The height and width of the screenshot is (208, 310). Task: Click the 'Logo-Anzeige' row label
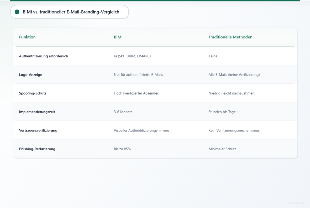(31, 75)
